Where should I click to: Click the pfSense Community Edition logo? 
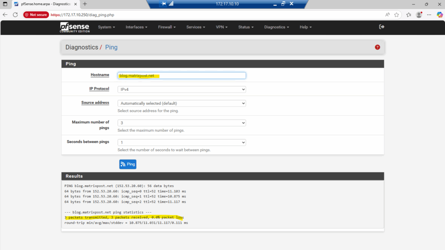pos(75,27)
